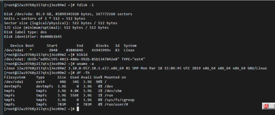This screenshot has width=275, height=115.
Task: Click the /run/user/0 mount point text
Action: [x=116, y=104]
